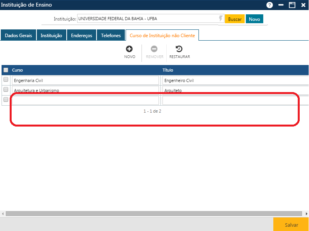Close the Instituição de Ensino window
The width and height of the screenshot is (309, 231).
pos(303,5)
